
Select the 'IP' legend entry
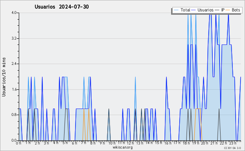tap(223, 10)
